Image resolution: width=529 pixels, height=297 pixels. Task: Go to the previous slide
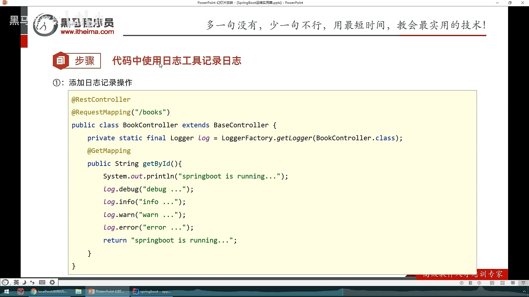click(x=461, y=283)
